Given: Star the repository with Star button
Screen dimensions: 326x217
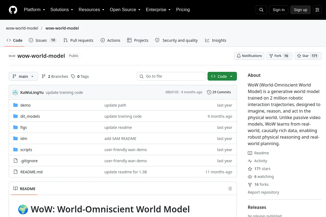Looking at the screenshot, I should (x=308, y=56).
